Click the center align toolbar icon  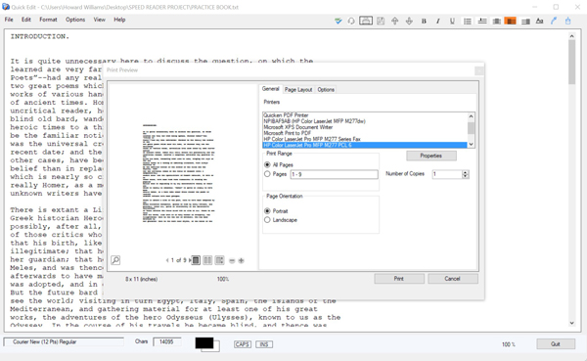(497, 22)
